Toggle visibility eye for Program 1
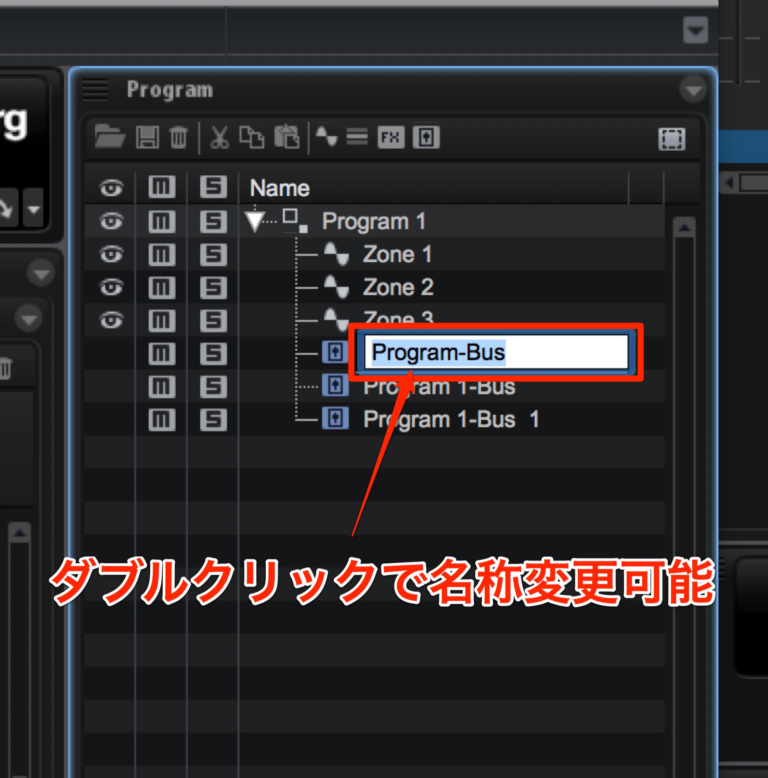Image resolution: width=768 pixels, height=778 pixels. click(111, 221)
